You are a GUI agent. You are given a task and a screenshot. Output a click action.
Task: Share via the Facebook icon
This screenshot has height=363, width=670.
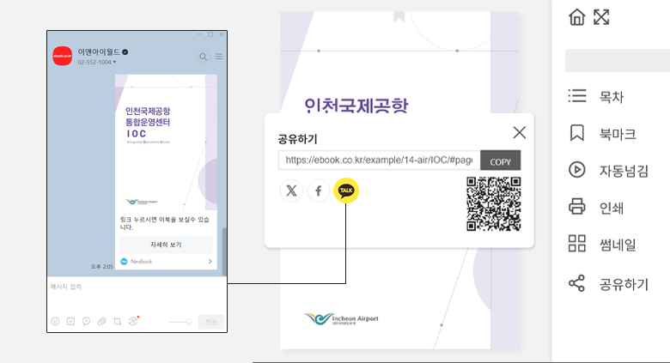coord(318,191)
